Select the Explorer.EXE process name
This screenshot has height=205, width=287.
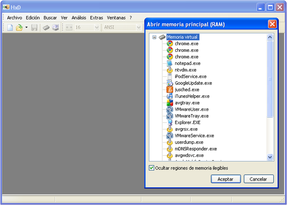coord(187,122)
